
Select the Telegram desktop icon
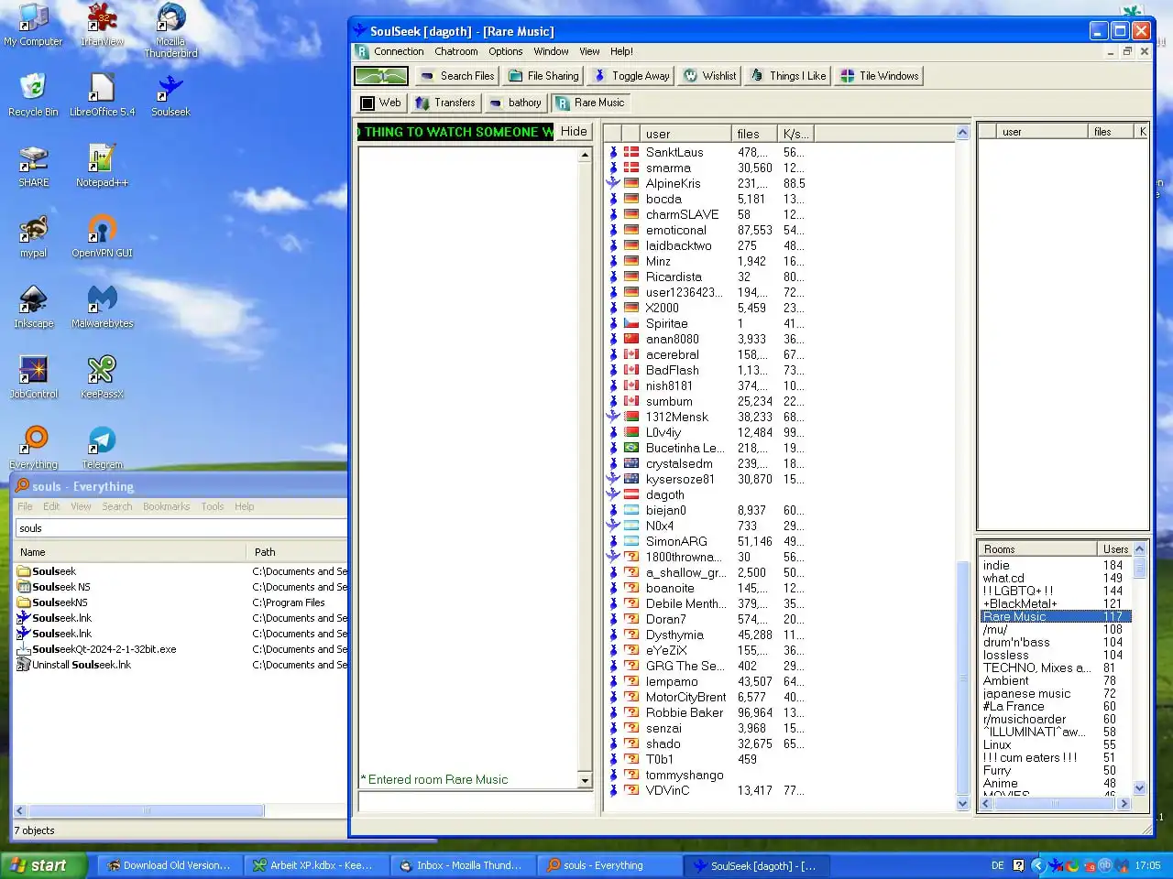(102, 448)
